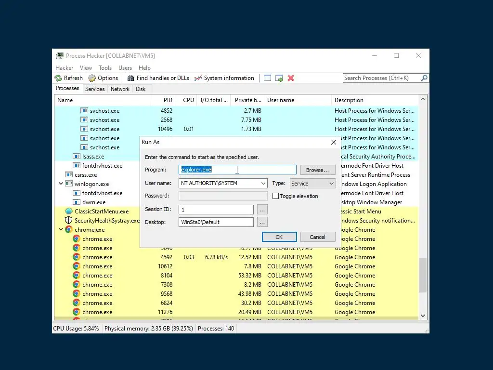This screenshot has width=493, height=370.
Task: Click the dwm.exe process icon
Action: coord(77,202)
